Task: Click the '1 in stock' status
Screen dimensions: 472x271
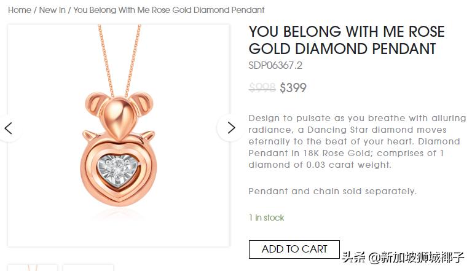Action: click(x=266, y=218)
